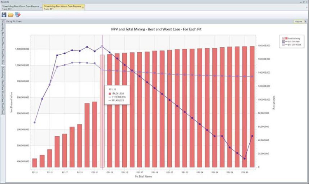
Task: Toggle the SS1-D1 Best series checkbox
Action: (283, 41)
